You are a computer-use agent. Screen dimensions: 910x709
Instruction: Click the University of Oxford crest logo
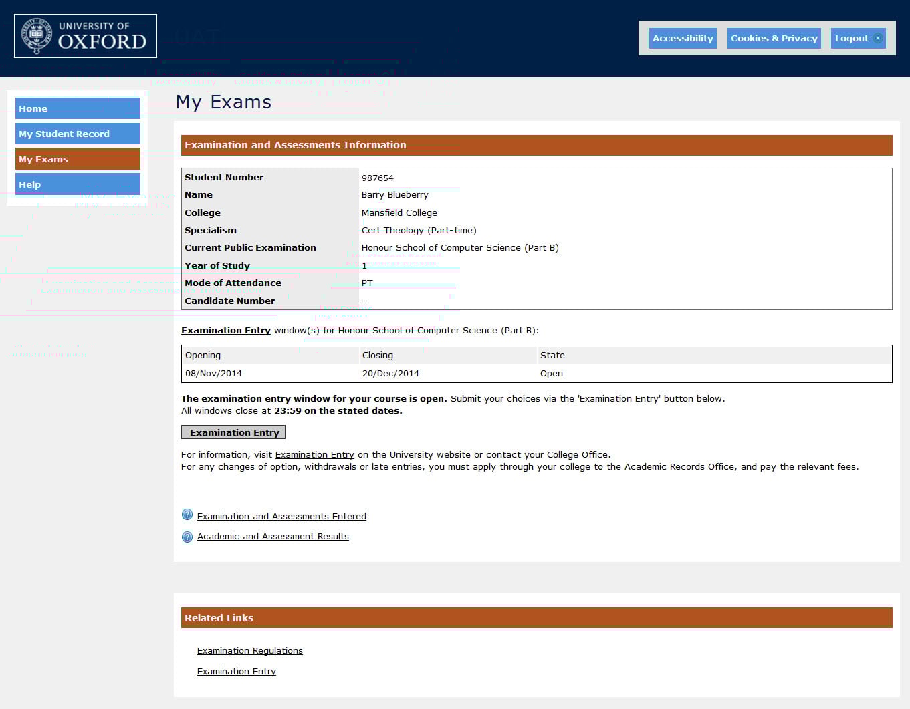(37, 36)
